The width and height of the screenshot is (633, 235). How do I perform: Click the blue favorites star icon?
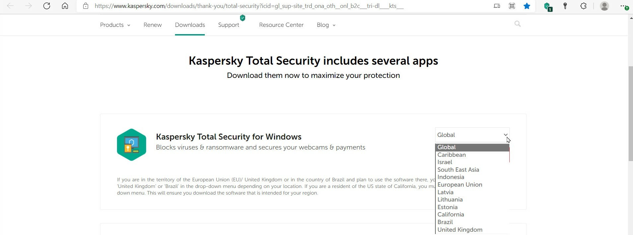527,6
